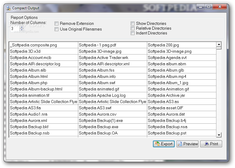Close the Compact Output window
235x168 pixels.
(x=220, y=7)
